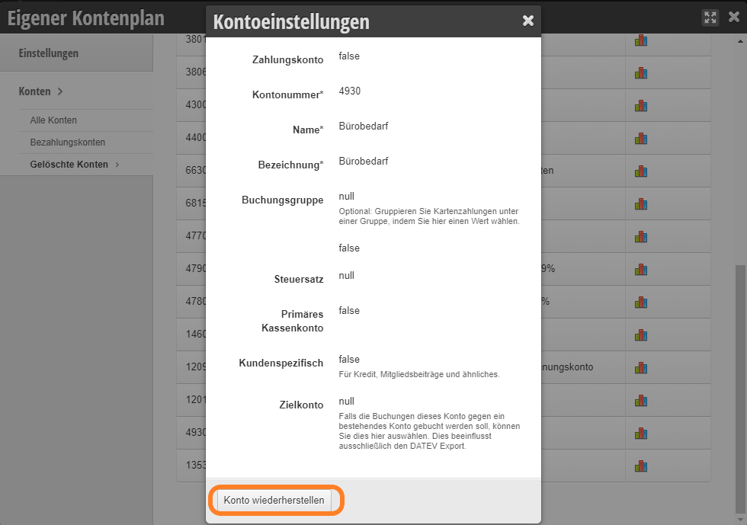Click the scroll up arrow at top right
The height and width of the screenshot is (525, 747).
coord(740,41)
